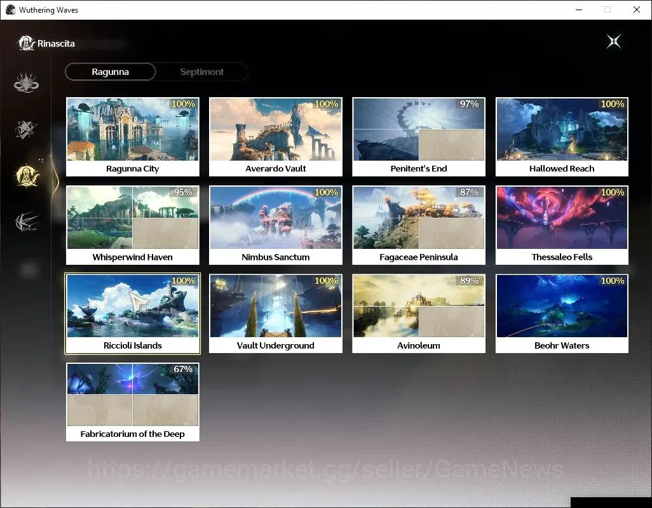Click the 100% progress on Thessaleo Fells
Viewport: 652px width, 508px height.
(x=613, y=192)
